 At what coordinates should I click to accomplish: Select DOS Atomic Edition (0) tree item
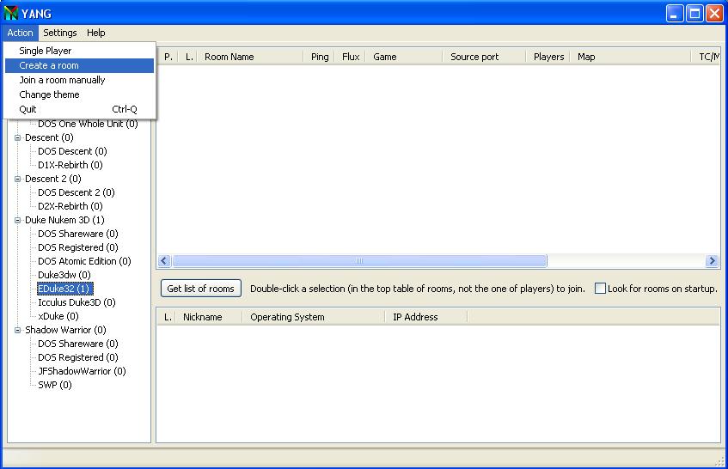[84, 261]
